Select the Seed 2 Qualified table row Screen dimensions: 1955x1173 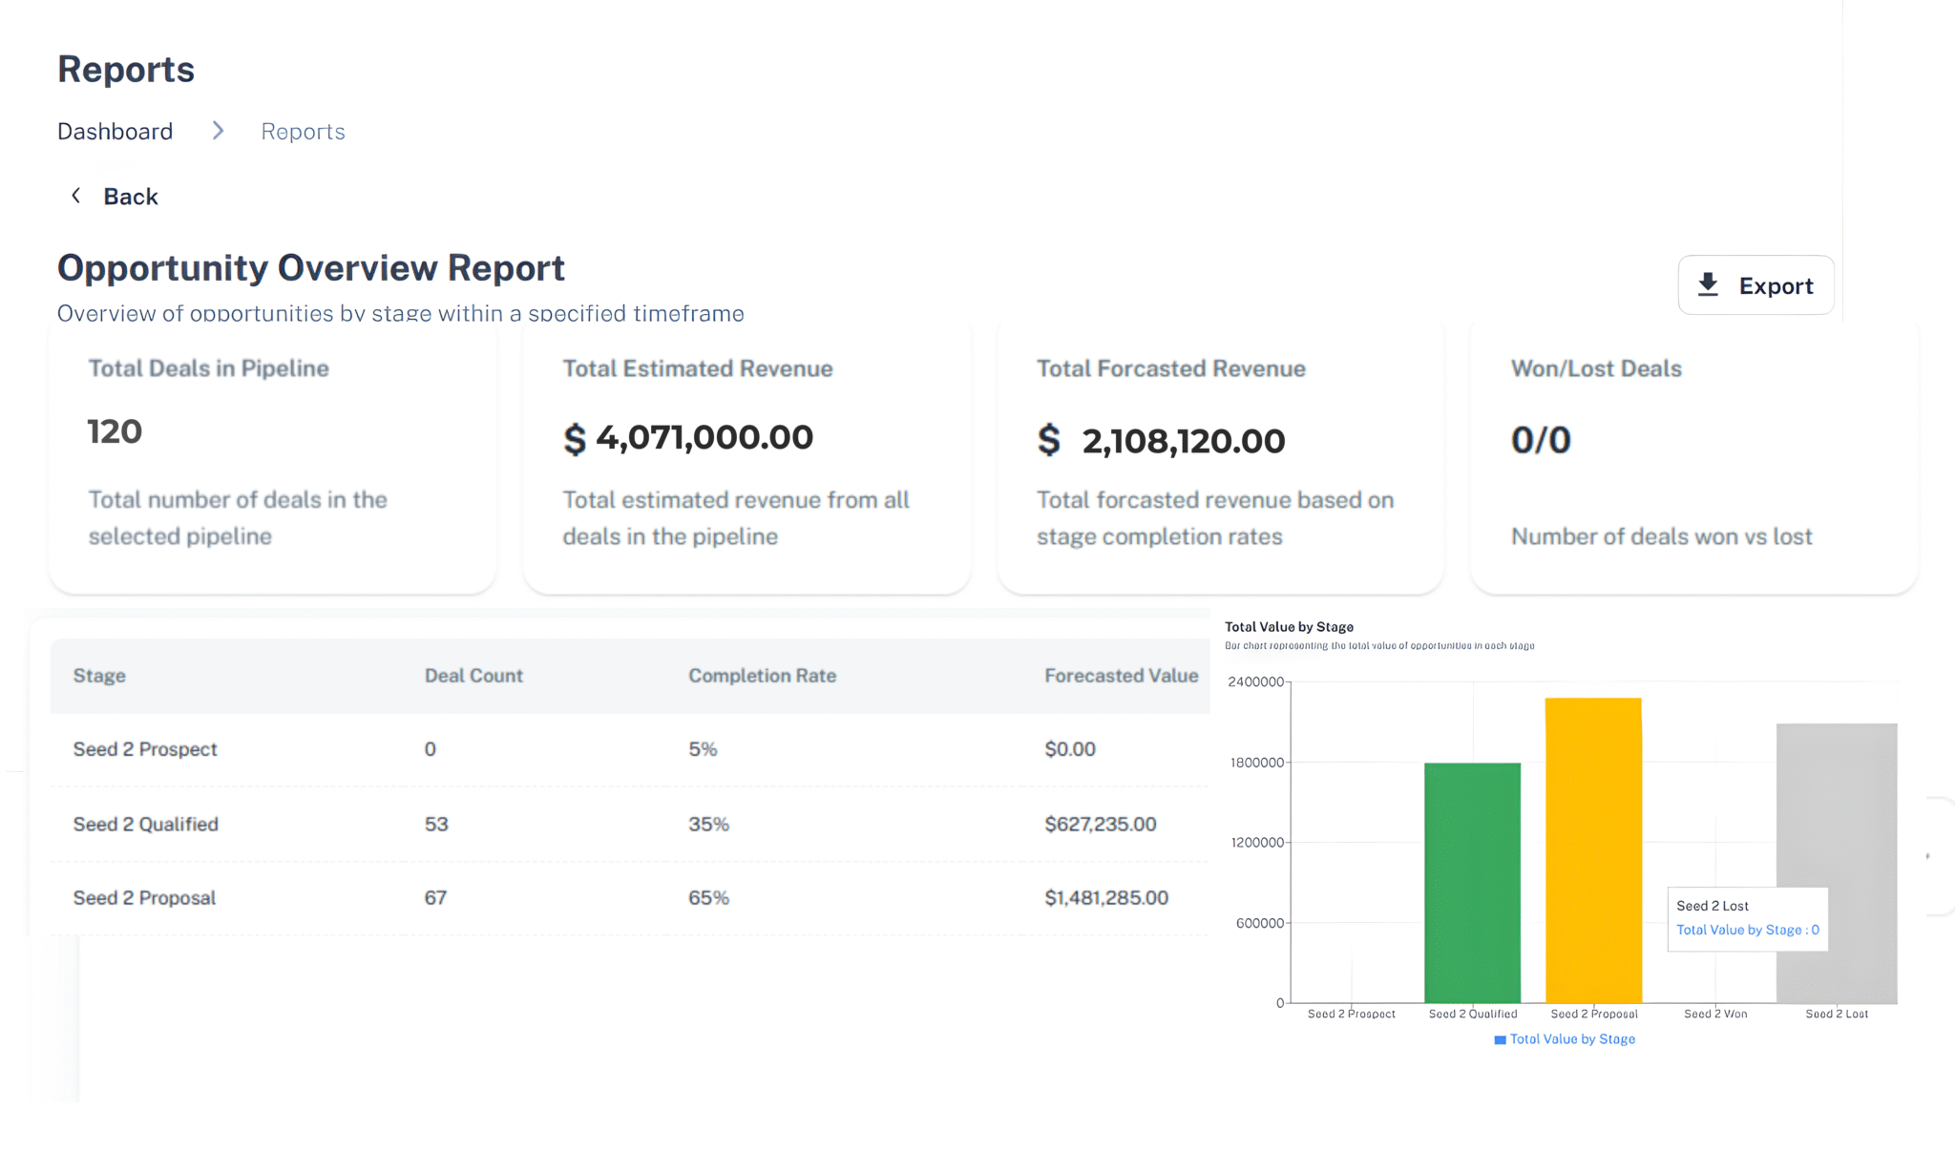[145, 824]
